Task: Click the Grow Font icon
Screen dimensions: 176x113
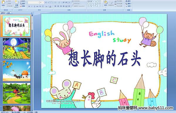Action: pyautogui.click(x=46, y=2)
